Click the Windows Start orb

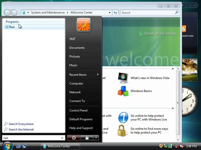tap(8, 146)
